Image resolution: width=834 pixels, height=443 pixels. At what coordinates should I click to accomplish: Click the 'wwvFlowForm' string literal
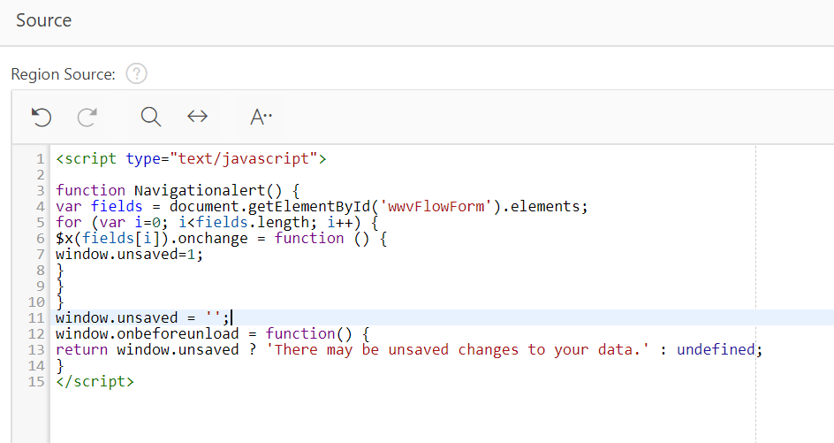pyautogui.click(x=432, y=207)
